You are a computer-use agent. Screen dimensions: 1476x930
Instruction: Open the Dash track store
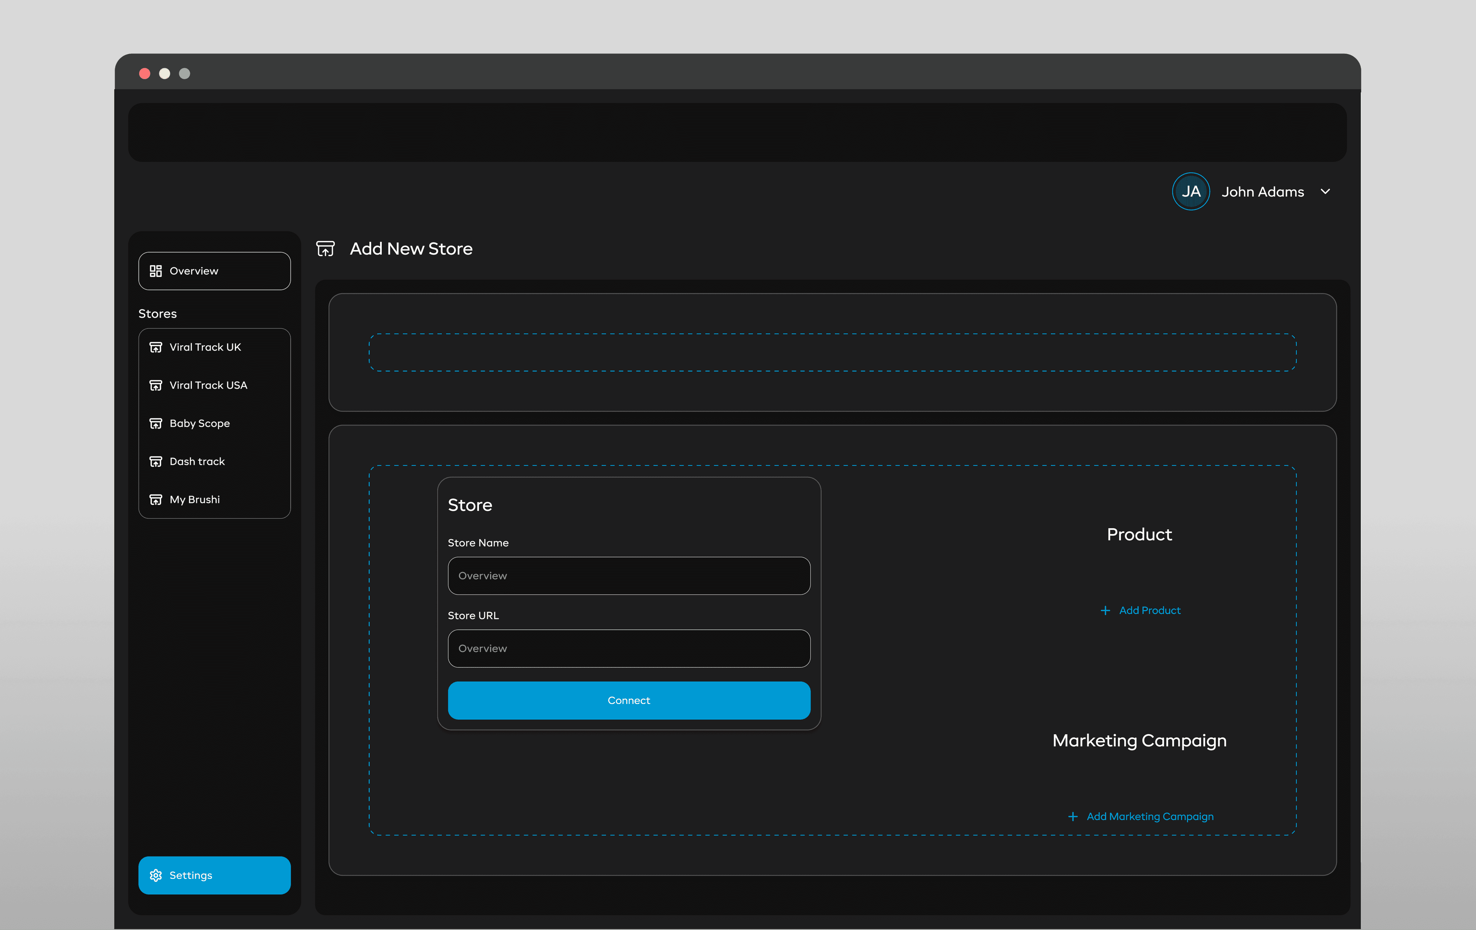[x=214, y=461]
